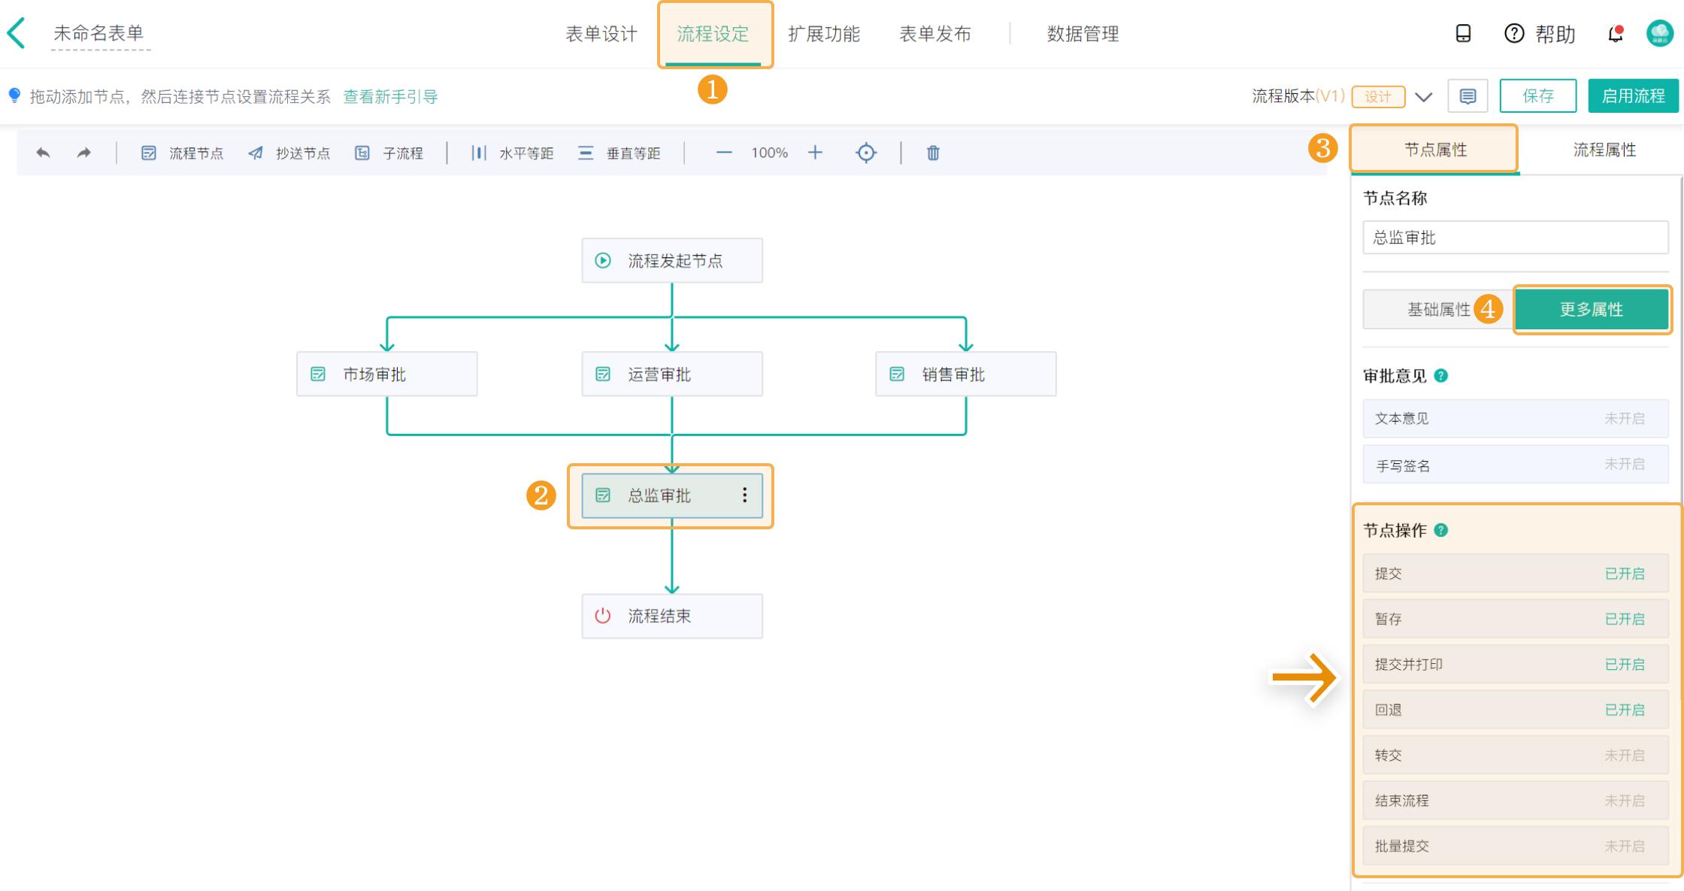Open the 查看新手引导 link
This screenshot has height=891, width=1684.
[390, 96]
